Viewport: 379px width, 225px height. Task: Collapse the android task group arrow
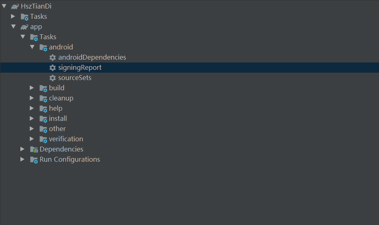coord(32,47)
